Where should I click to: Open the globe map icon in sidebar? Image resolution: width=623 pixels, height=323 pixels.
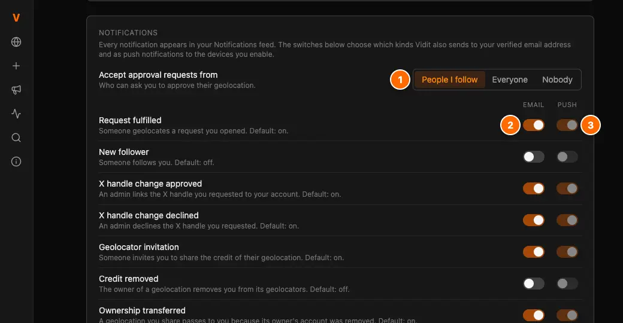point(16,42)
